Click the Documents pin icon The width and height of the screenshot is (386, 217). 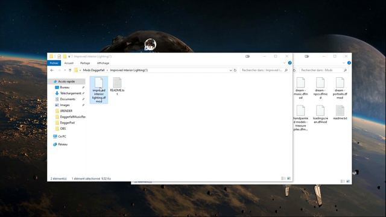pyautogui.click(x=83, y=99)
